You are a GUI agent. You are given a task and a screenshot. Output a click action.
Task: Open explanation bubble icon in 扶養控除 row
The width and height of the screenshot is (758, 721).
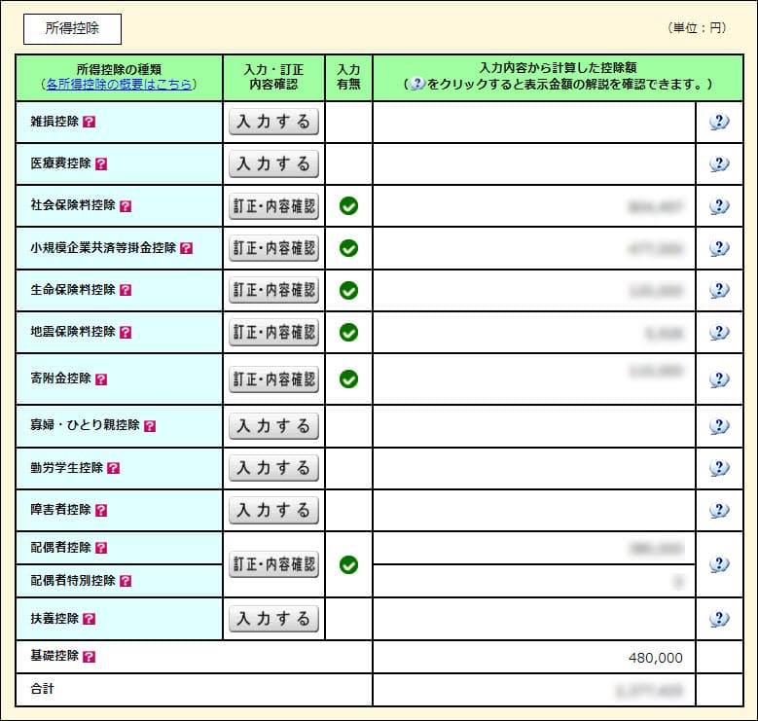click(719, 619)
